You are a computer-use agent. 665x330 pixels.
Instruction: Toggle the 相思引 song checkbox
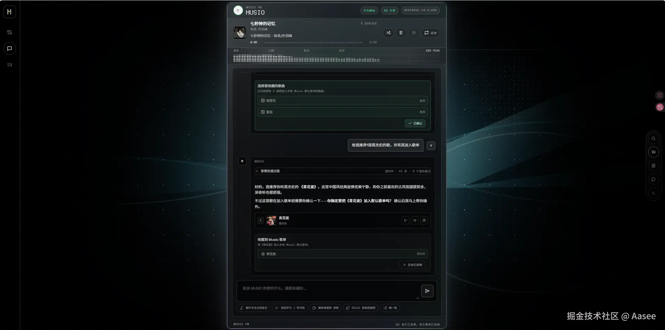263,101
